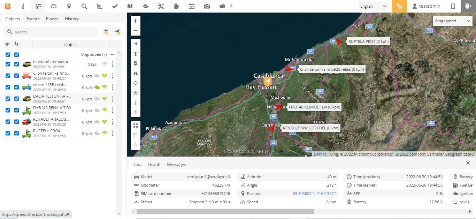Toggle object labels T icon on map
The height and width of the screenshot is (219, 476).
pyautogui.click(x=136, y=54)
